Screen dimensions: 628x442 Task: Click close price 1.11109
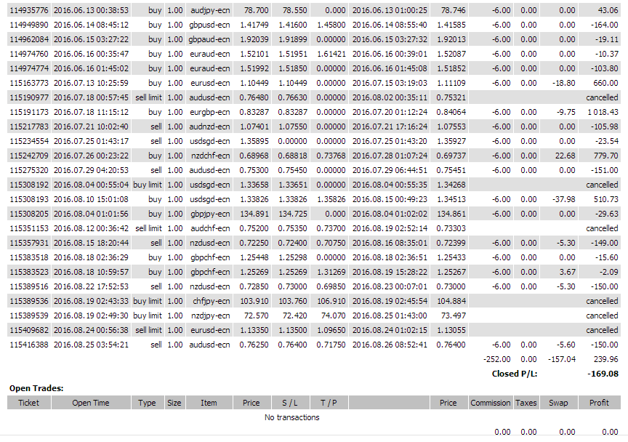[451, 83]
